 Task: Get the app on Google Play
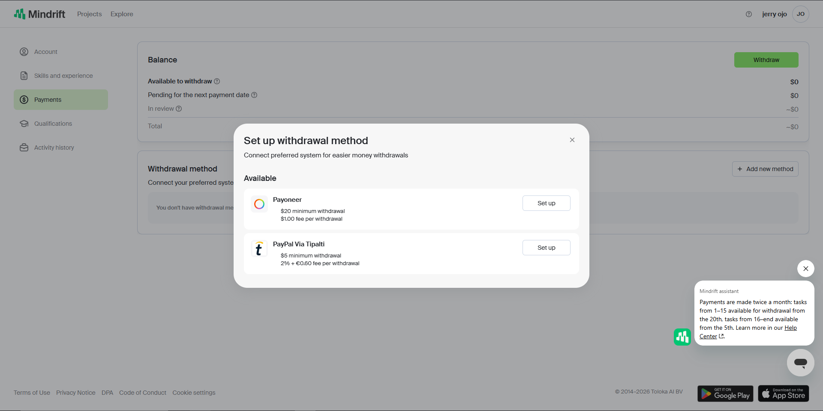[725, 393]
